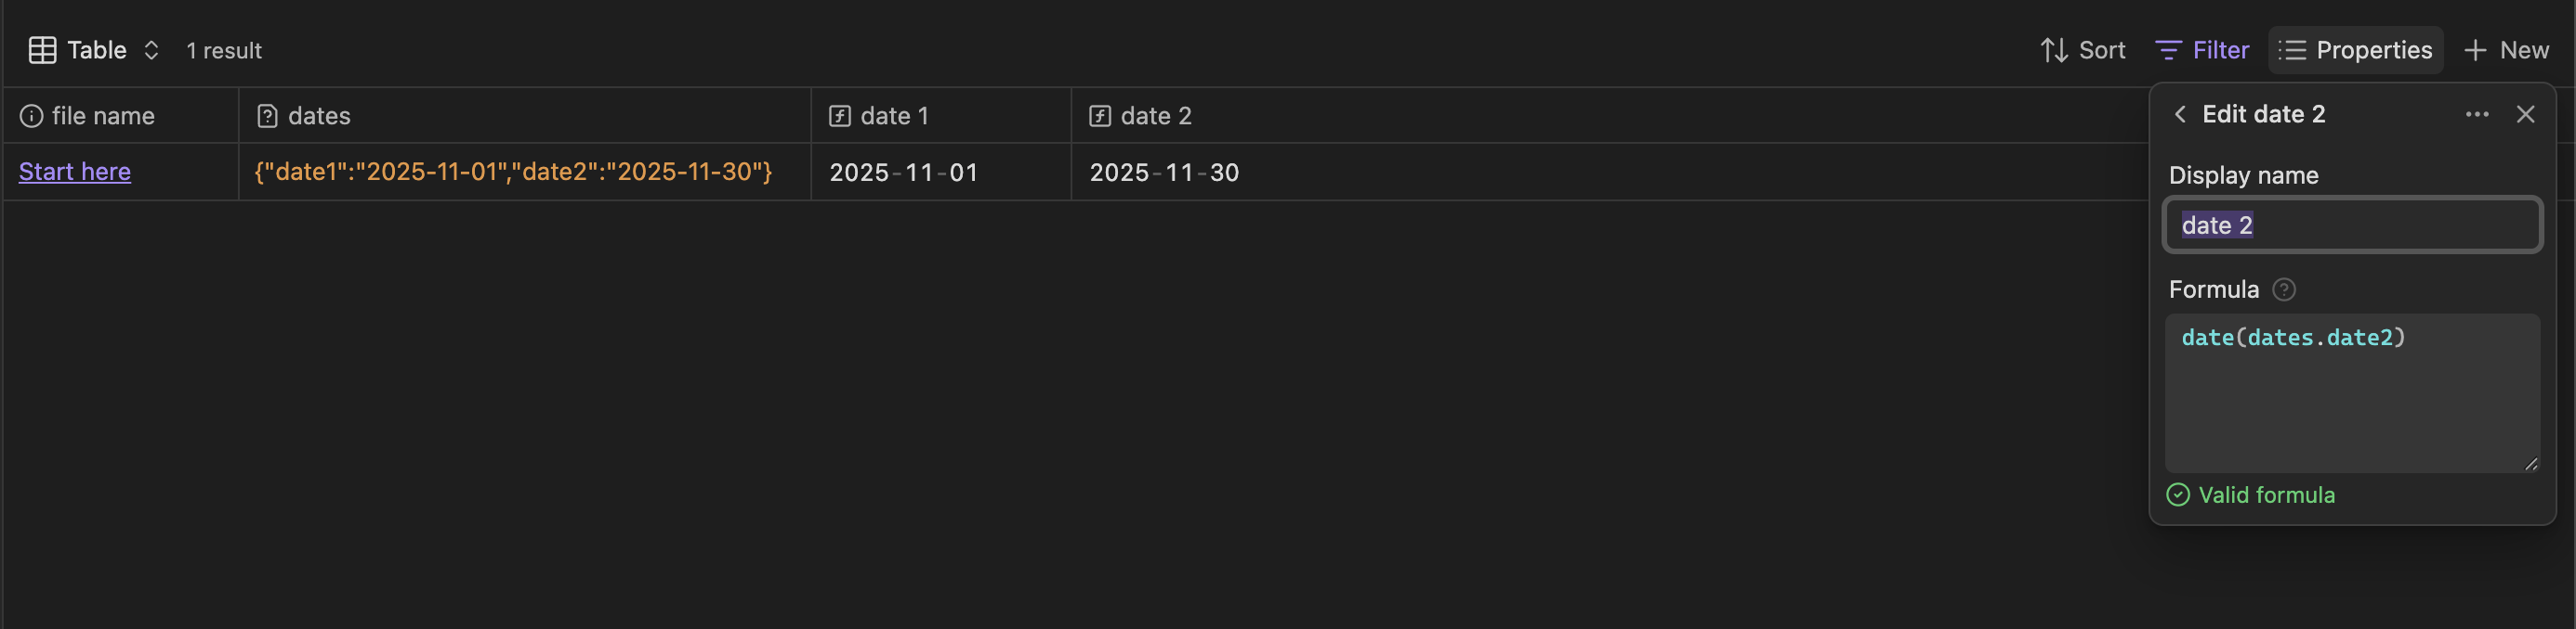Click inside the Formula text area

coord(2351,399)
